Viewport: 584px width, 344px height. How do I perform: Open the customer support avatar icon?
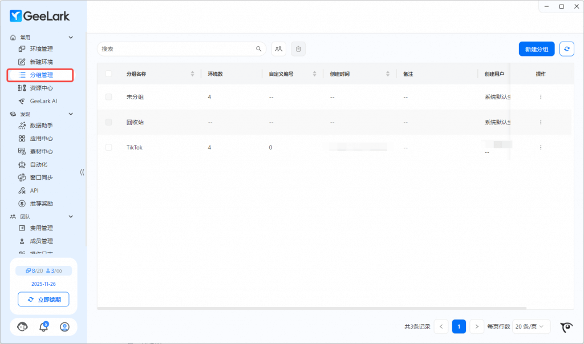pos(23,327)
